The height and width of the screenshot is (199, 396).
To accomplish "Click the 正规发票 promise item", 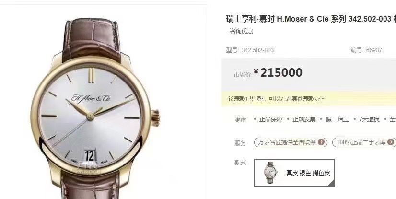I will (304, 119).
